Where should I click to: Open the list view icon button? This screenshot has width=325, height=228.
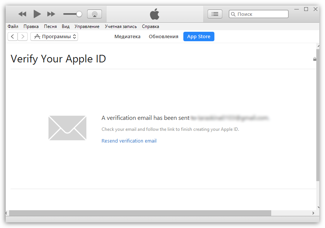(215, 14)
